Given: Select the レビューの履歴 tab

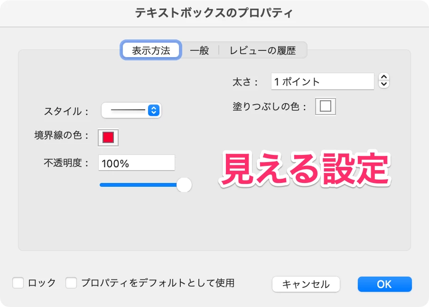Looking at the screenshot, I should pyautogui.click(x=262, y=50).
